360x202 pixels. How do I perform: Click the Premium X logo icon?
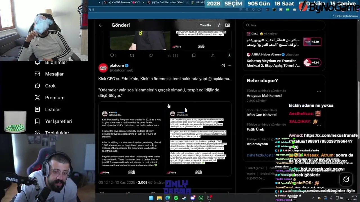pyautogui.click(x=37, y=98)
